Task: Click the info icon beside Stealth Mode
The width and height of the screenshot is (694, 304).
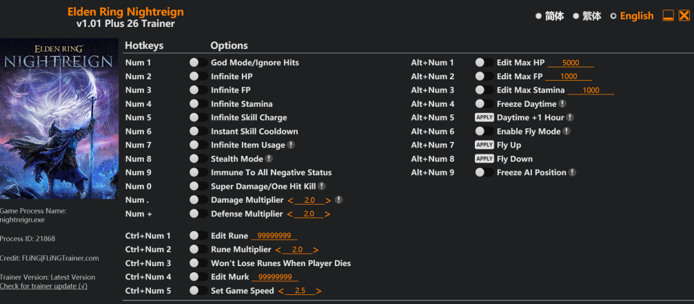Action: coord(269,159)
